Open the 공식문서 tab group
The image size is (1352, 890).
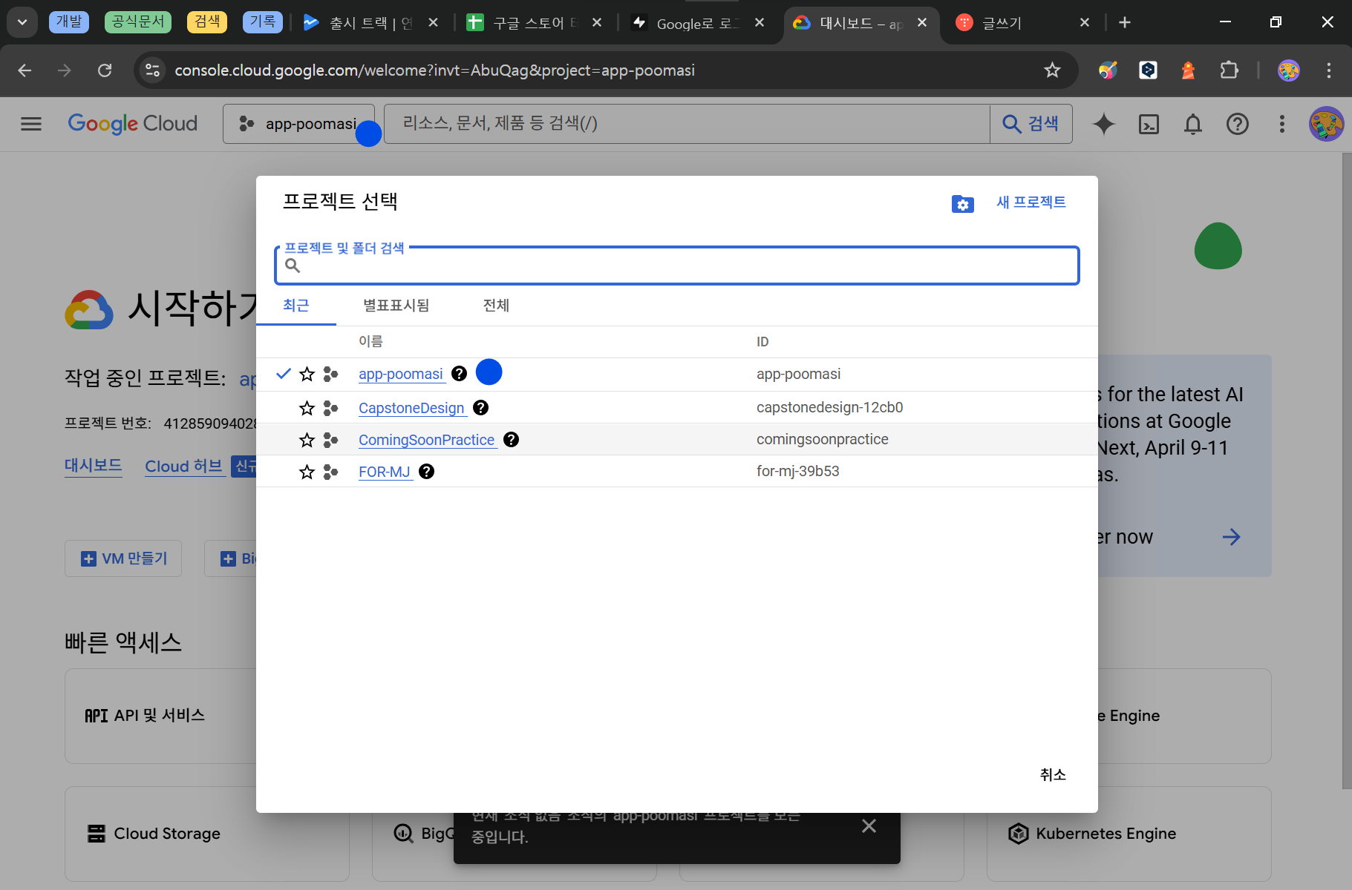(138, 22)
